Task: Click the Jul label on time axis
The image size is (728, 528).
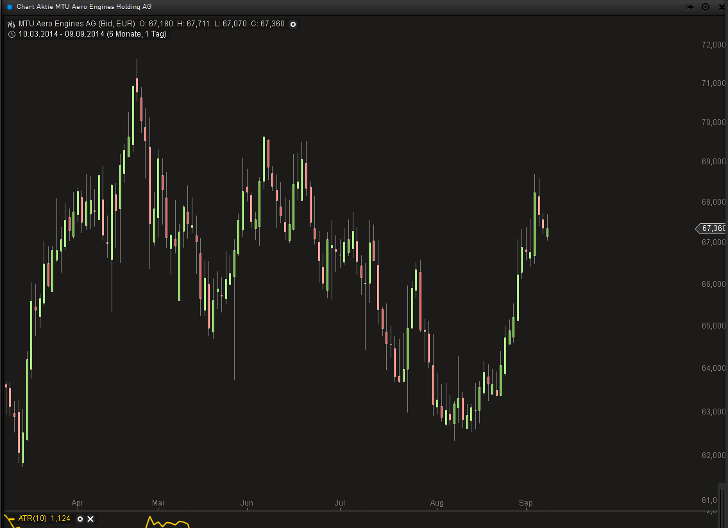Action: [x=340, y=503]
